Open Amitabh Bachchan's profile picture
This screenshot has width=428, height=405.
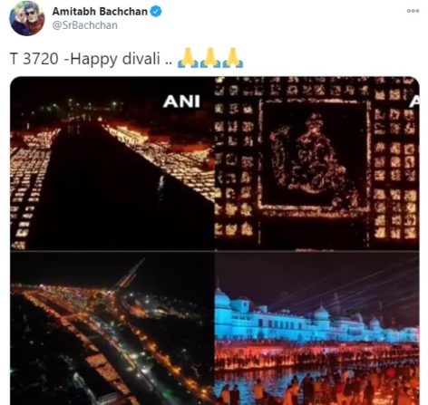point(27,18)
